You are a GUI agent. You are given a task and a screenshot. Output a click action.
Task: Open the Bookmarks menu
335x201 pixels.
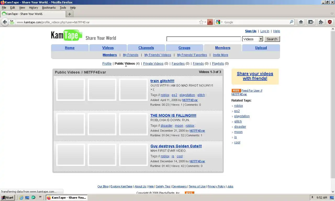pyautogui.click(x=49, y=8)
